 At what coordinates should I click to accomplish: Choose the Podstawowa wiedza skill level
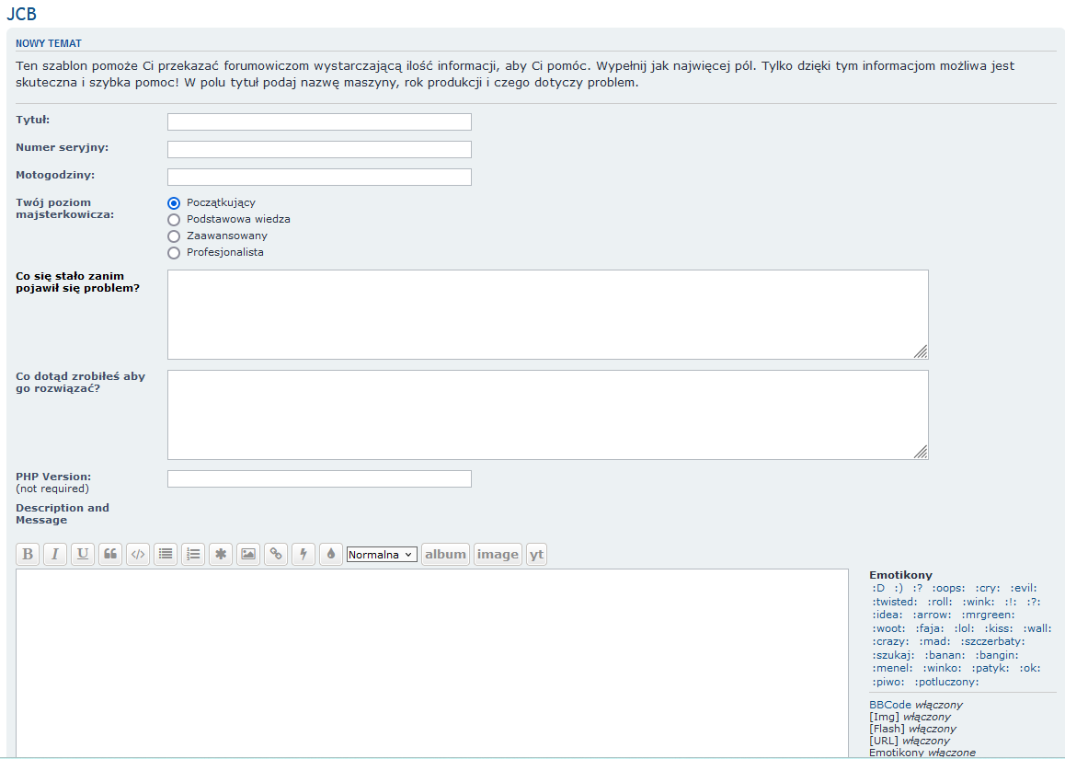point(174,220)
